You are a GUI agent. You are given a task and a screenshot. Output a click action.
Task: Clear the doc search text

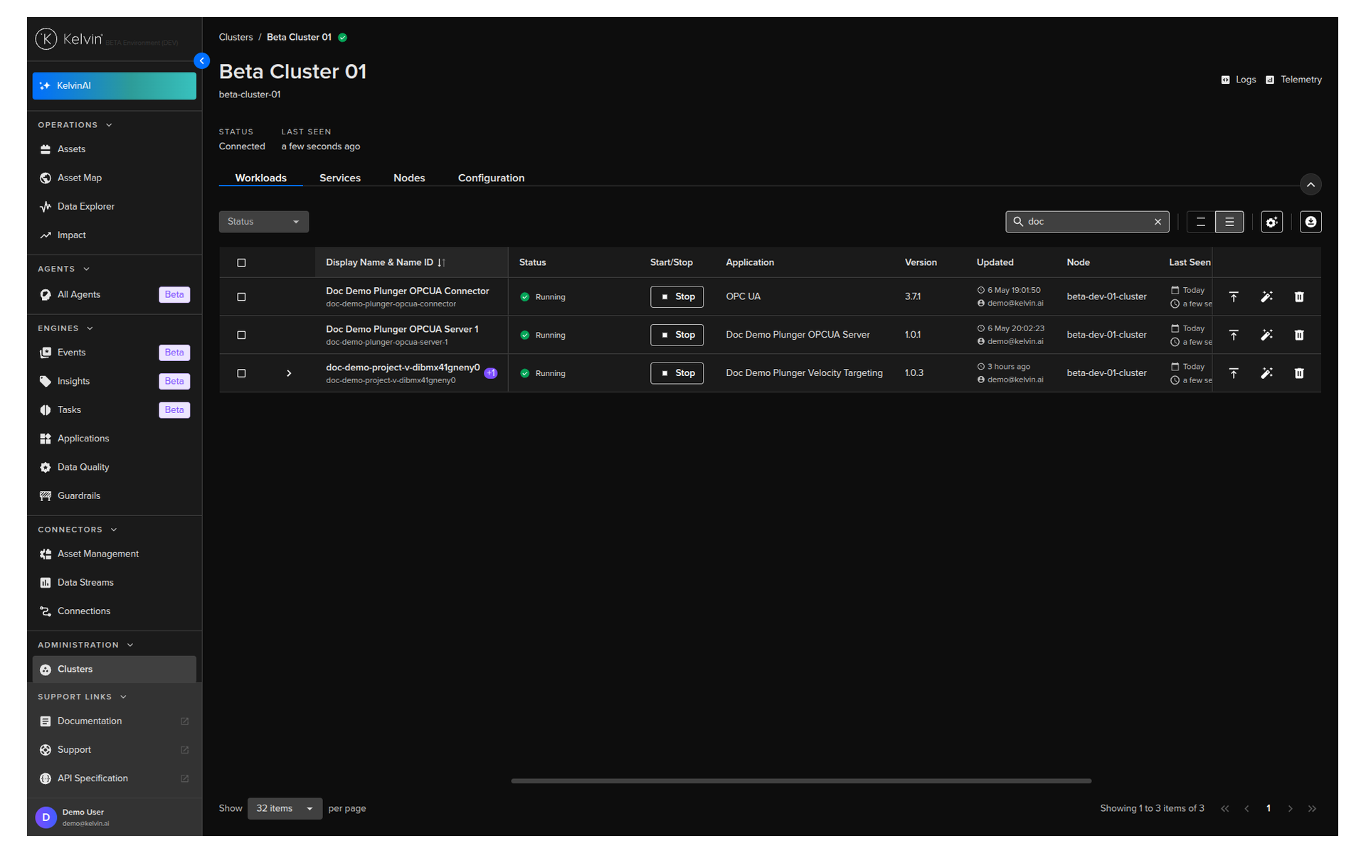(x=1158, y=222)
